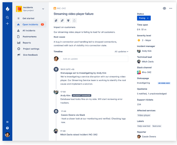177x145 pixels.
Task: Click the attachment paperclip button
Action: point(56,21)
